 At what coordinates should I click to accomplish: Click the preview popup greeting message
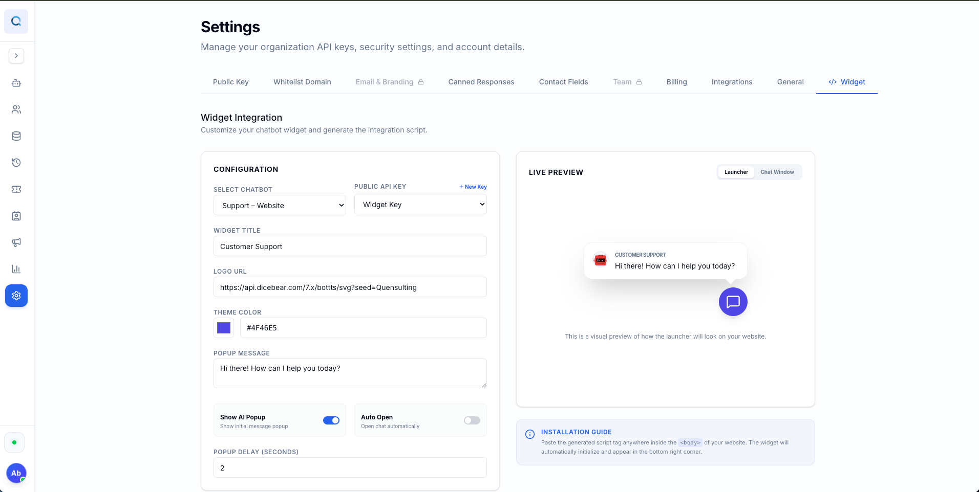click(x=675, y=266)
